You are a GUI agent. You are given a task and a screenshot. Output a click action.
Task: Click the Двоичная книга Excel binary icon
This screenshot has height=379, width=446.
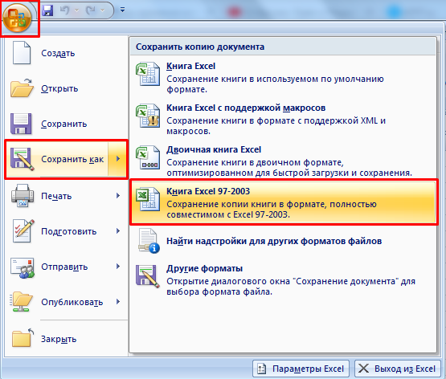coord(148,157)
